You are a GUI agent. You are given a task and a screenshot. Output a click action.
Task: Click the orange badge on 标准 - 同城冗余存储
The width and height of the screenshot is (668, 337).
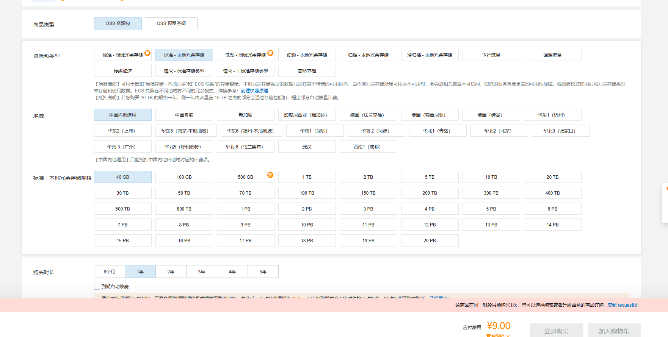[147, 53]
